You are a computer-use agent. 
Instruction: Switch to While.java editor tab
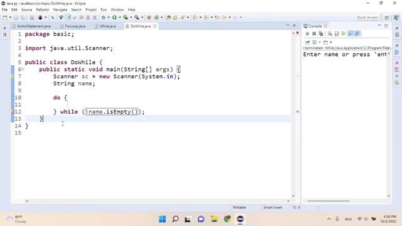[x=106, y=26]
